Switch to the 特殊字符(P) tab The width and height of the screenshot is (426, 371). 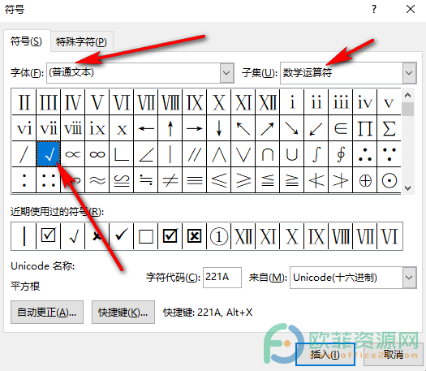click(x=81, y=42)
